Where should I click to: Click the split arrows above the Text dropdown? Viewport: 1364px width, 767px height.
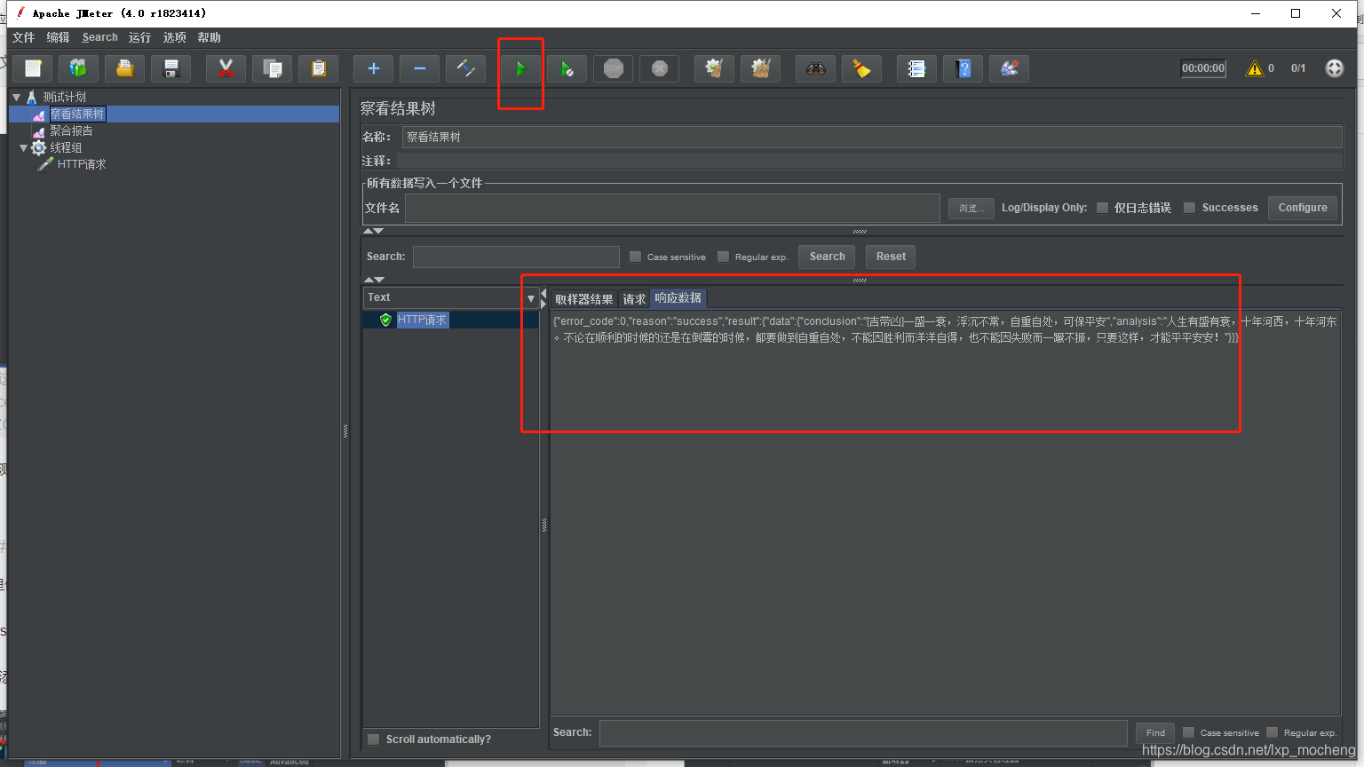point(374,280)
